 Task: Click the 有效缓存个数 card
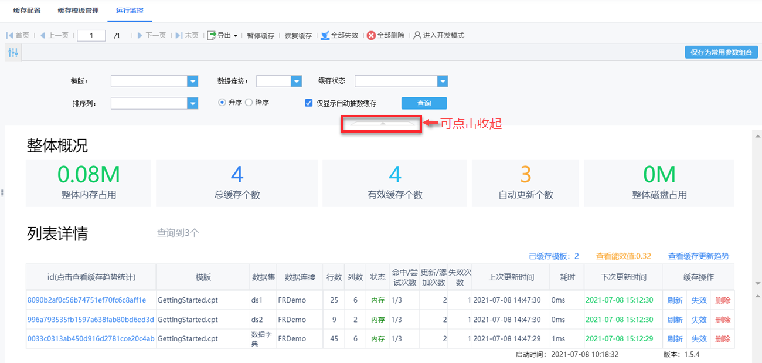coord(394,183)
